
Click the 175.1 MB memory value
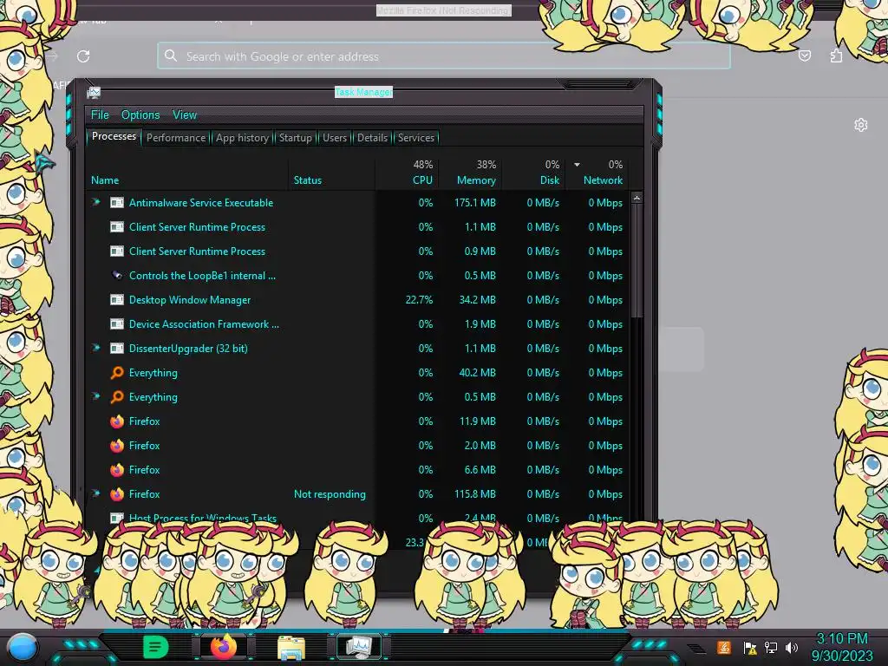click(474, 203)
